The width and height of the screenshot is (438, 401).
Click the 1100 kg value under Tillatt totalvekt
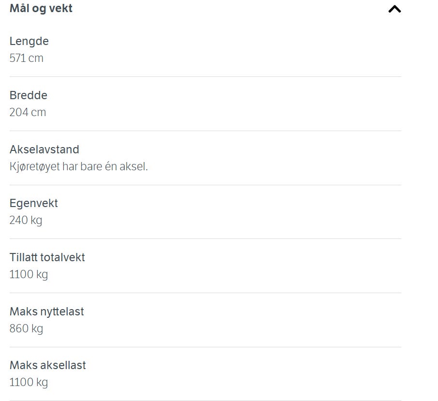29,274
